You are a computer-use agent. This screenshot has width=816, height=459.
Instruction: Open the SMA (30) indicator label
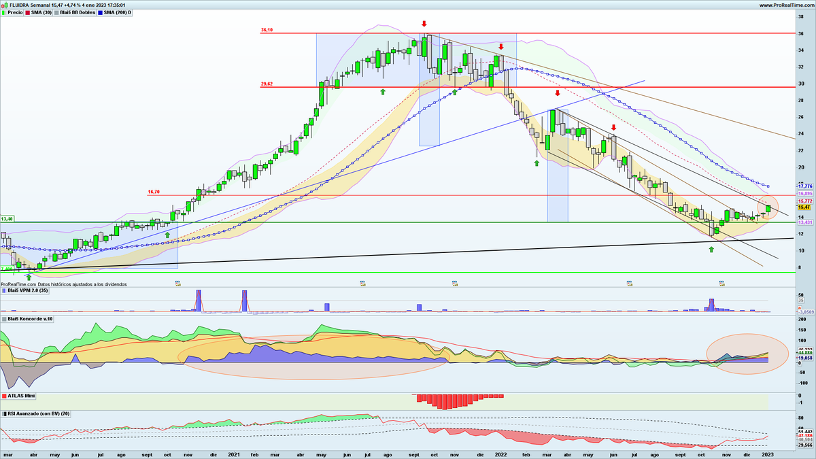[x=42, y=12]
